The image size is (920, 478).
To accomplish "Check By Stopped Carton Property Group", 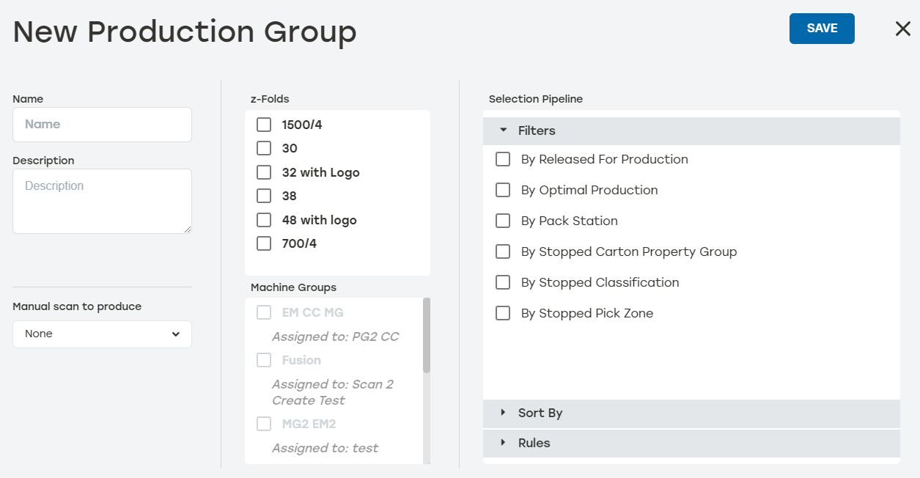I will 503,251.
